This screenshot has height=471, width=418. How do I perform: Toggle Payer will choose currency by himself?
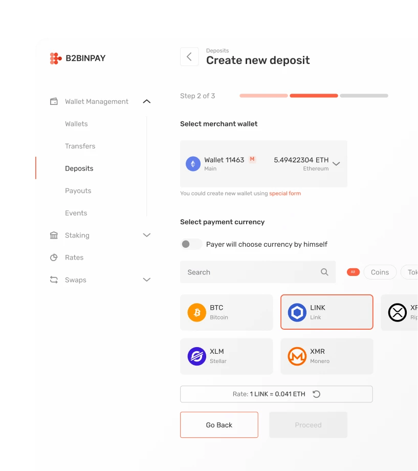191,244
